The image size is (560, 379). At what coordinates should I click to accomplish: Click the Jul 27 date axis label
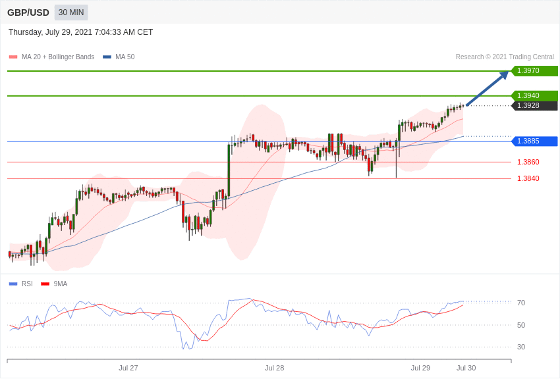tap(128, 368)
